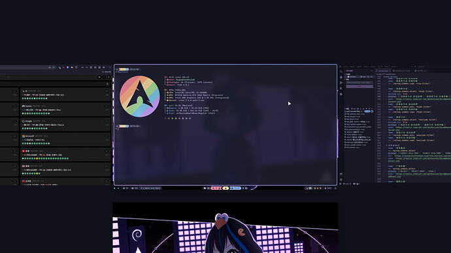
Task: Open the Accounts icon at the bottom of the editor activity bar
Action: point(341,174)
